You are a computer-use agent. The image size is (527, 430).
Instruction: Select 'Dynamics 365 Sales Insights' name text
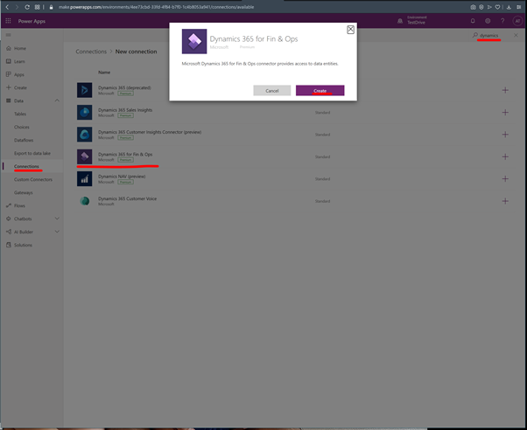(125, 110)
